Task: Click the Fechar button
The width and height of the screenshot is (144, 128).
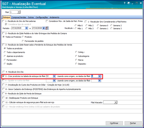Action: coord(133,123)
